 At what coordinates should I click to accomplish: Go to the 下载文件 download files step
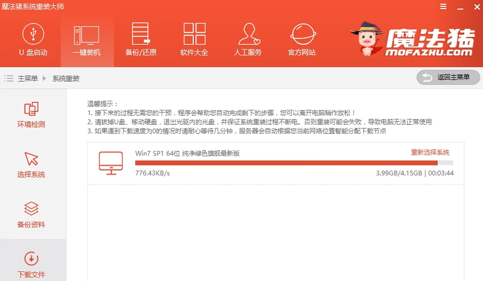coord(31,265)
